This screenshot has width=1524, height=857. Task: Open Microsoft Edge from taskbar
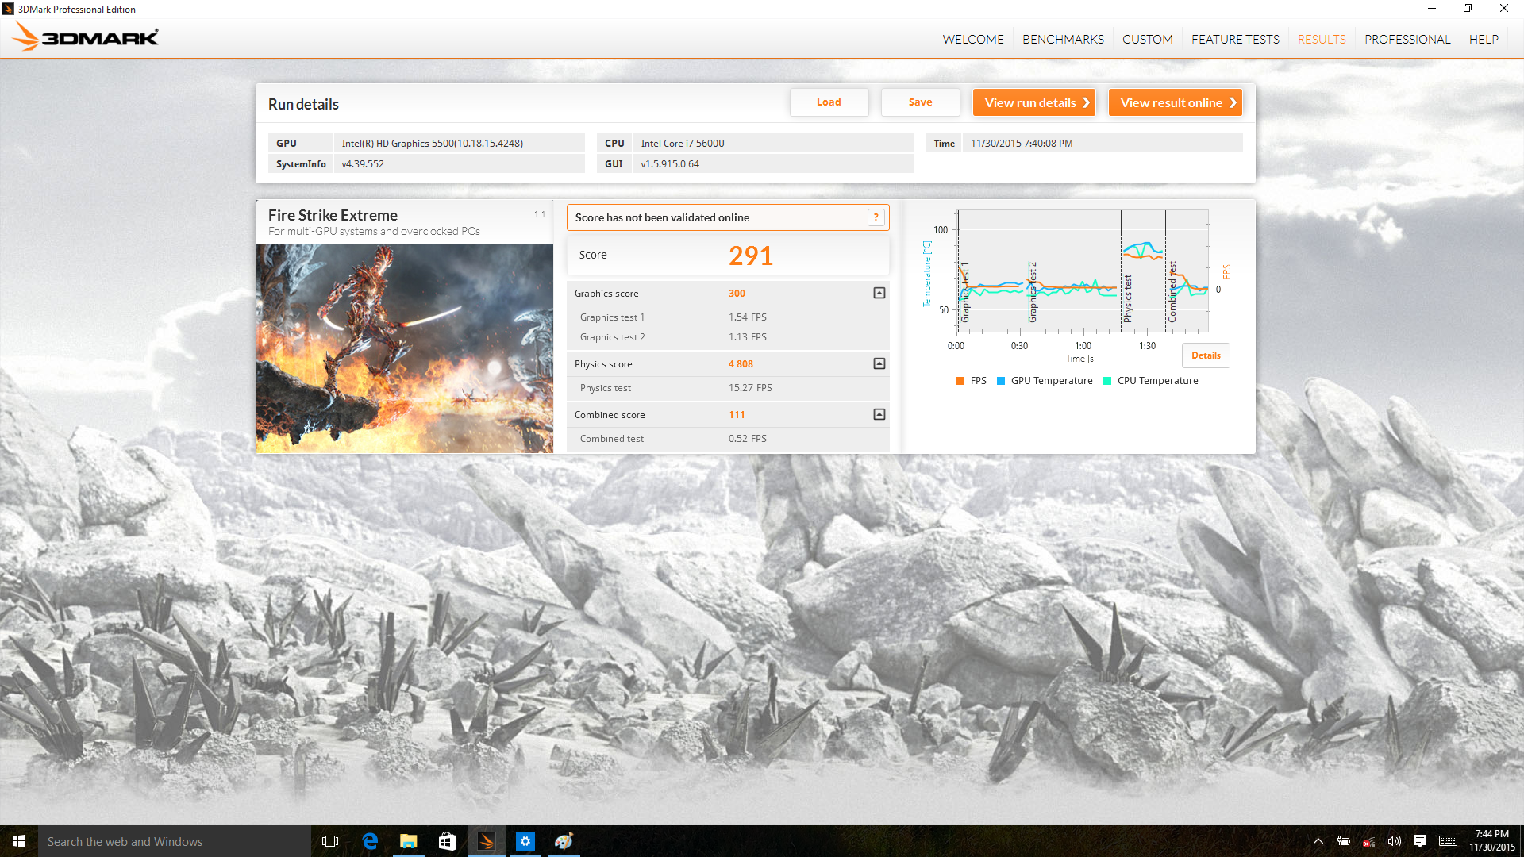click(x=370, y=841)
